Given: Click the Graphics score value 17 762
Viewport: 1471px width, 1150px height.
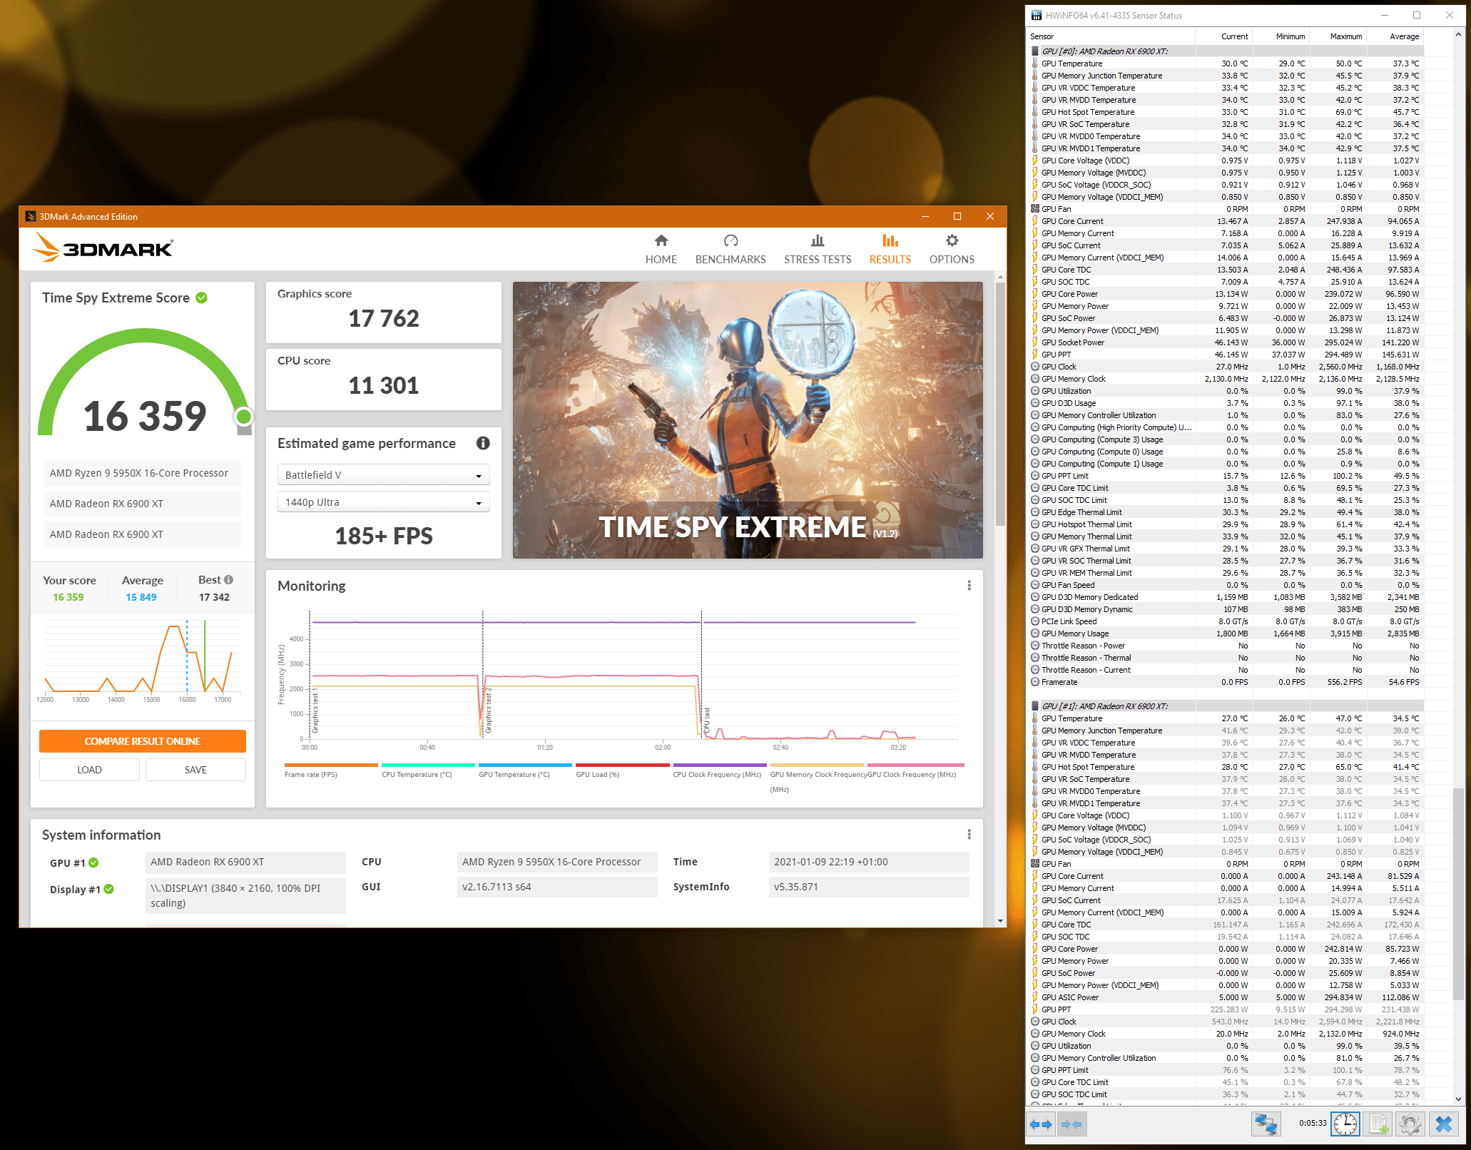Looking at the screenshot, I should point(384,318).
